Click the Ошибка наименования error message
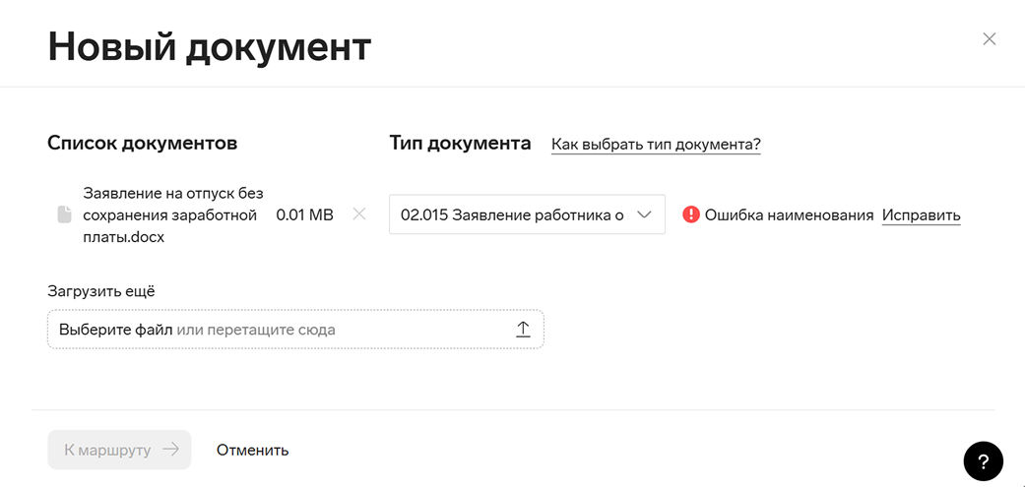This screenshot has height=487, width=1025. click(789, 214)
